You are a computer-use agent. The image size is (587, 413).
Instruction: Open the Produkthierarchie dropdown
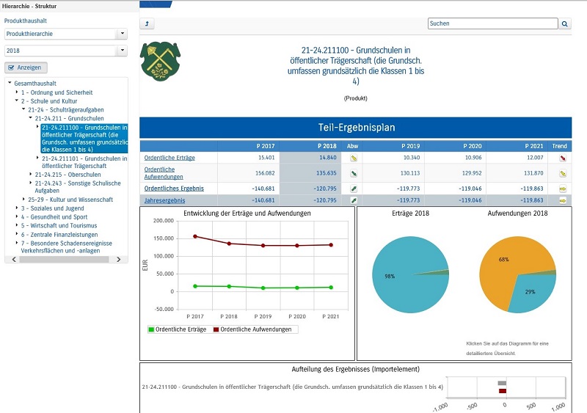pyautogui.click(x=122, y=34)
